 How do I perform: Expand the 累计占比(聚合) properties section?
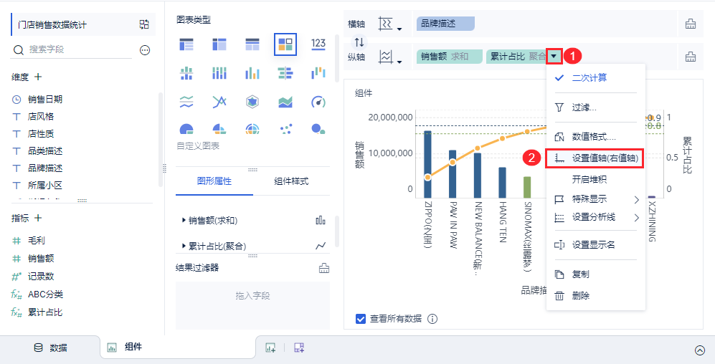tap(184, 246)
